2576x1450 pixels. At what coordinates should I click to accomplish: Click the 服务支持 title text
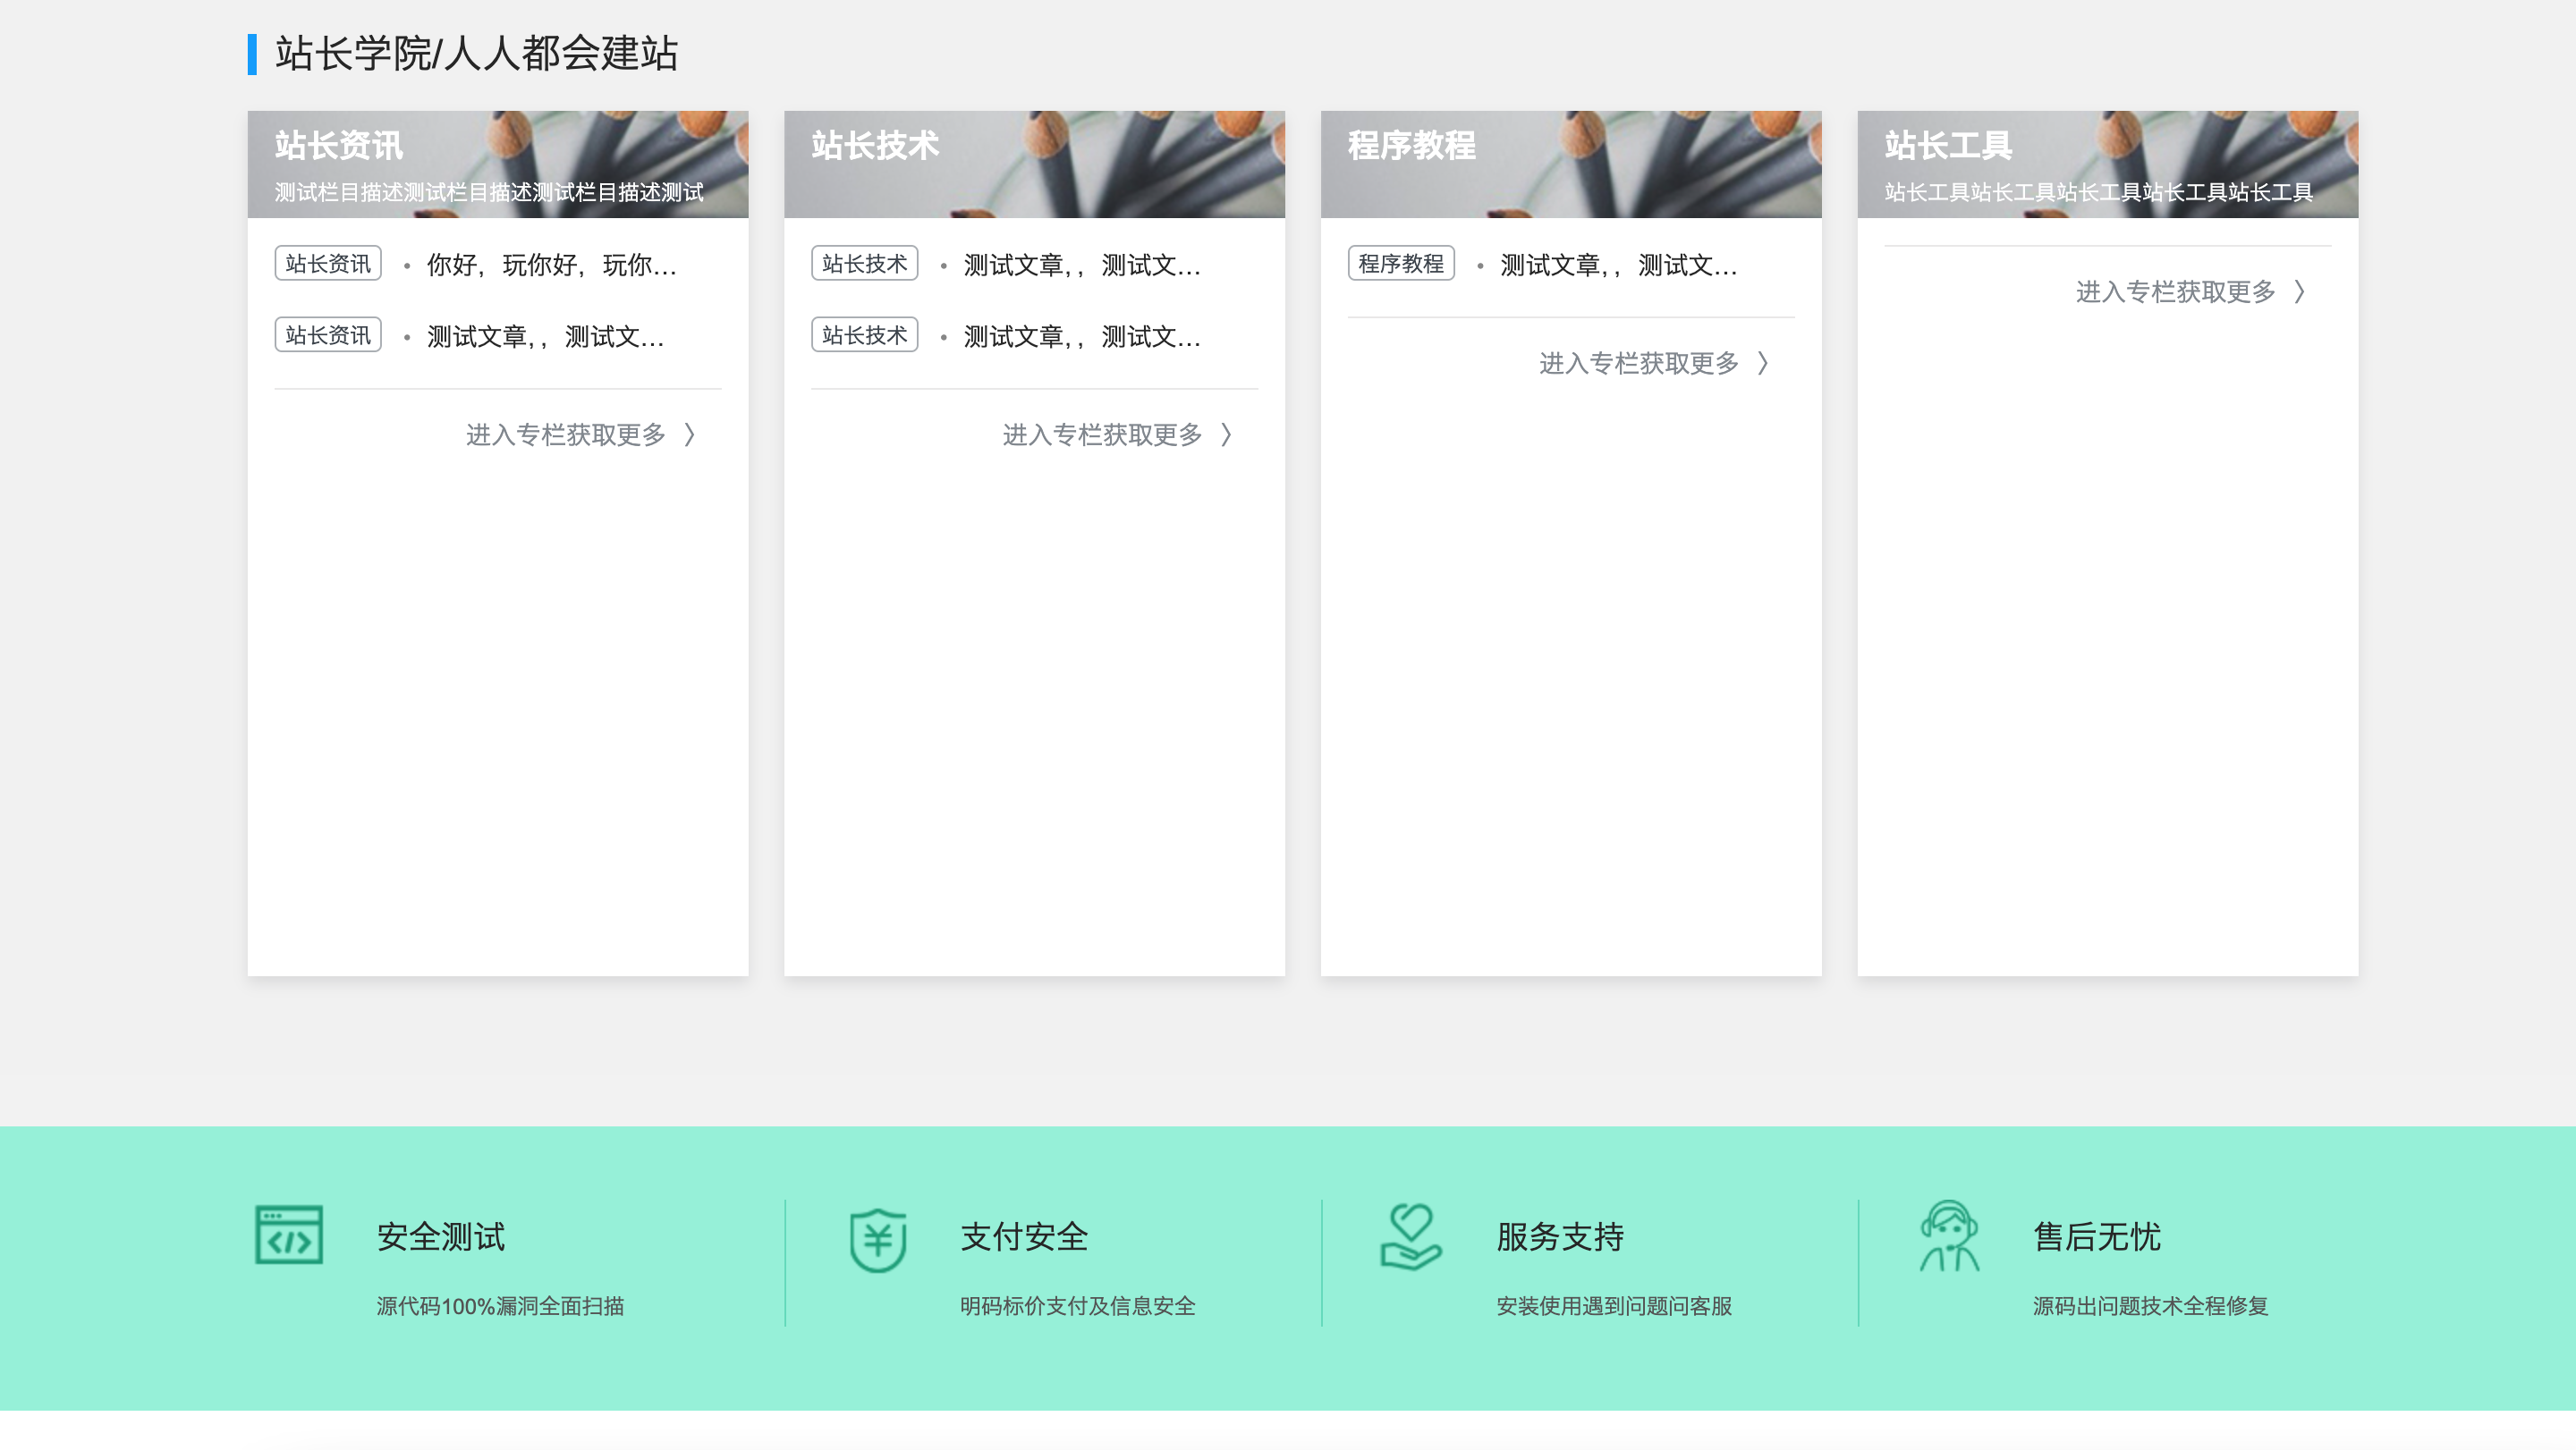point(1561,1237)
